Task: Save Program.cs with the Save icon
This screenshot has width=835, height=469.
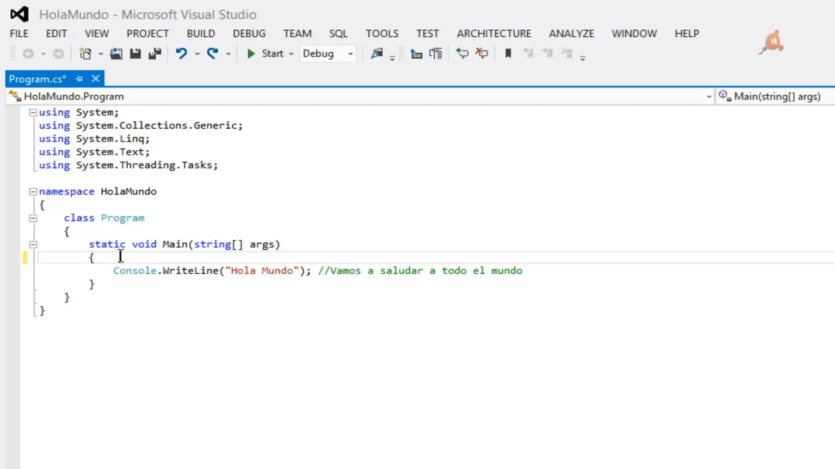Action: pyautogui.click(x=135, y=54)
